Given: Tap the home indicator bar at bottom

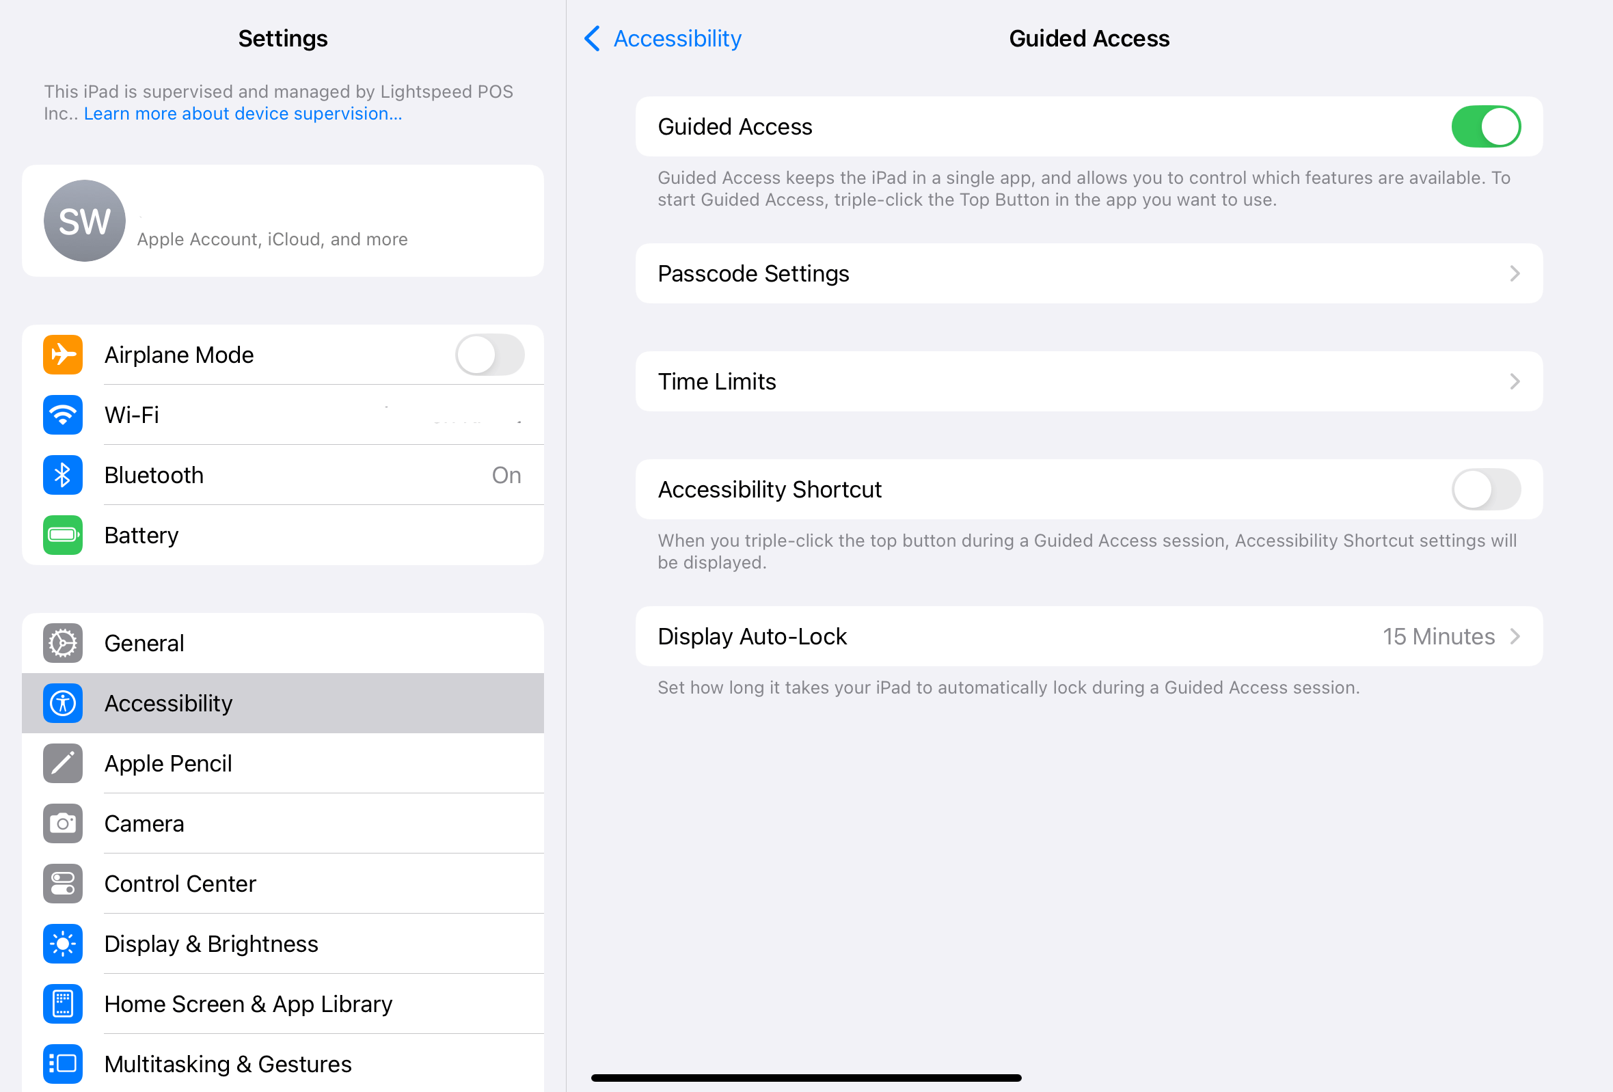Looking at the screenshot, I should point(806,1078).
